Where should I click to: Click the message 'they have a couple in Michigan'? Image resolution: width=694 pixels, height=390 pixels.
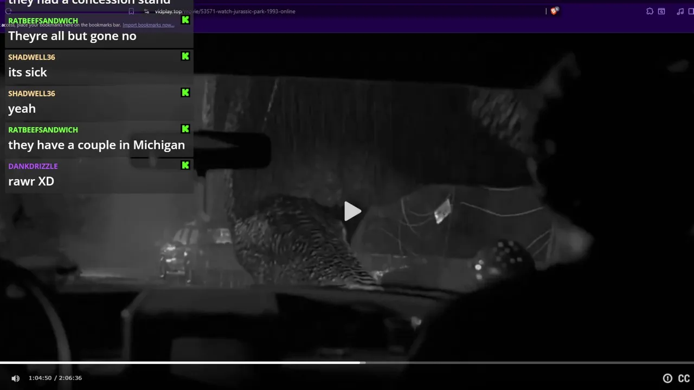(x=97, y=145)
